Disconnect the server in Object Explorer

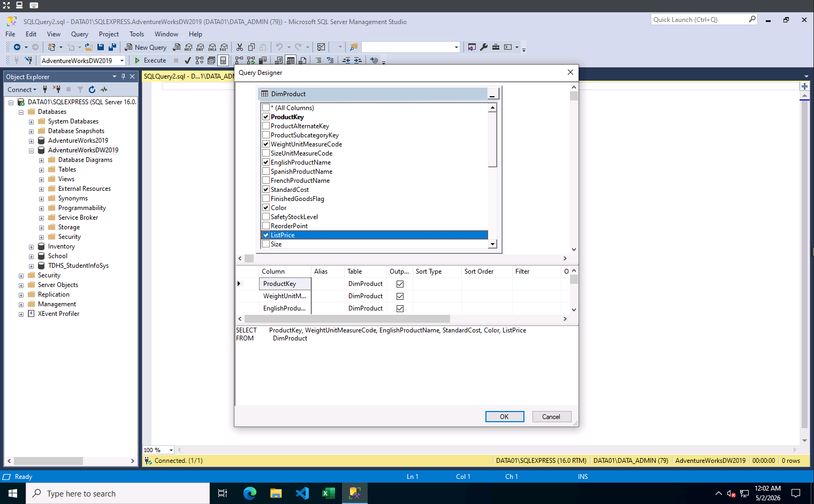pos(57,90)
